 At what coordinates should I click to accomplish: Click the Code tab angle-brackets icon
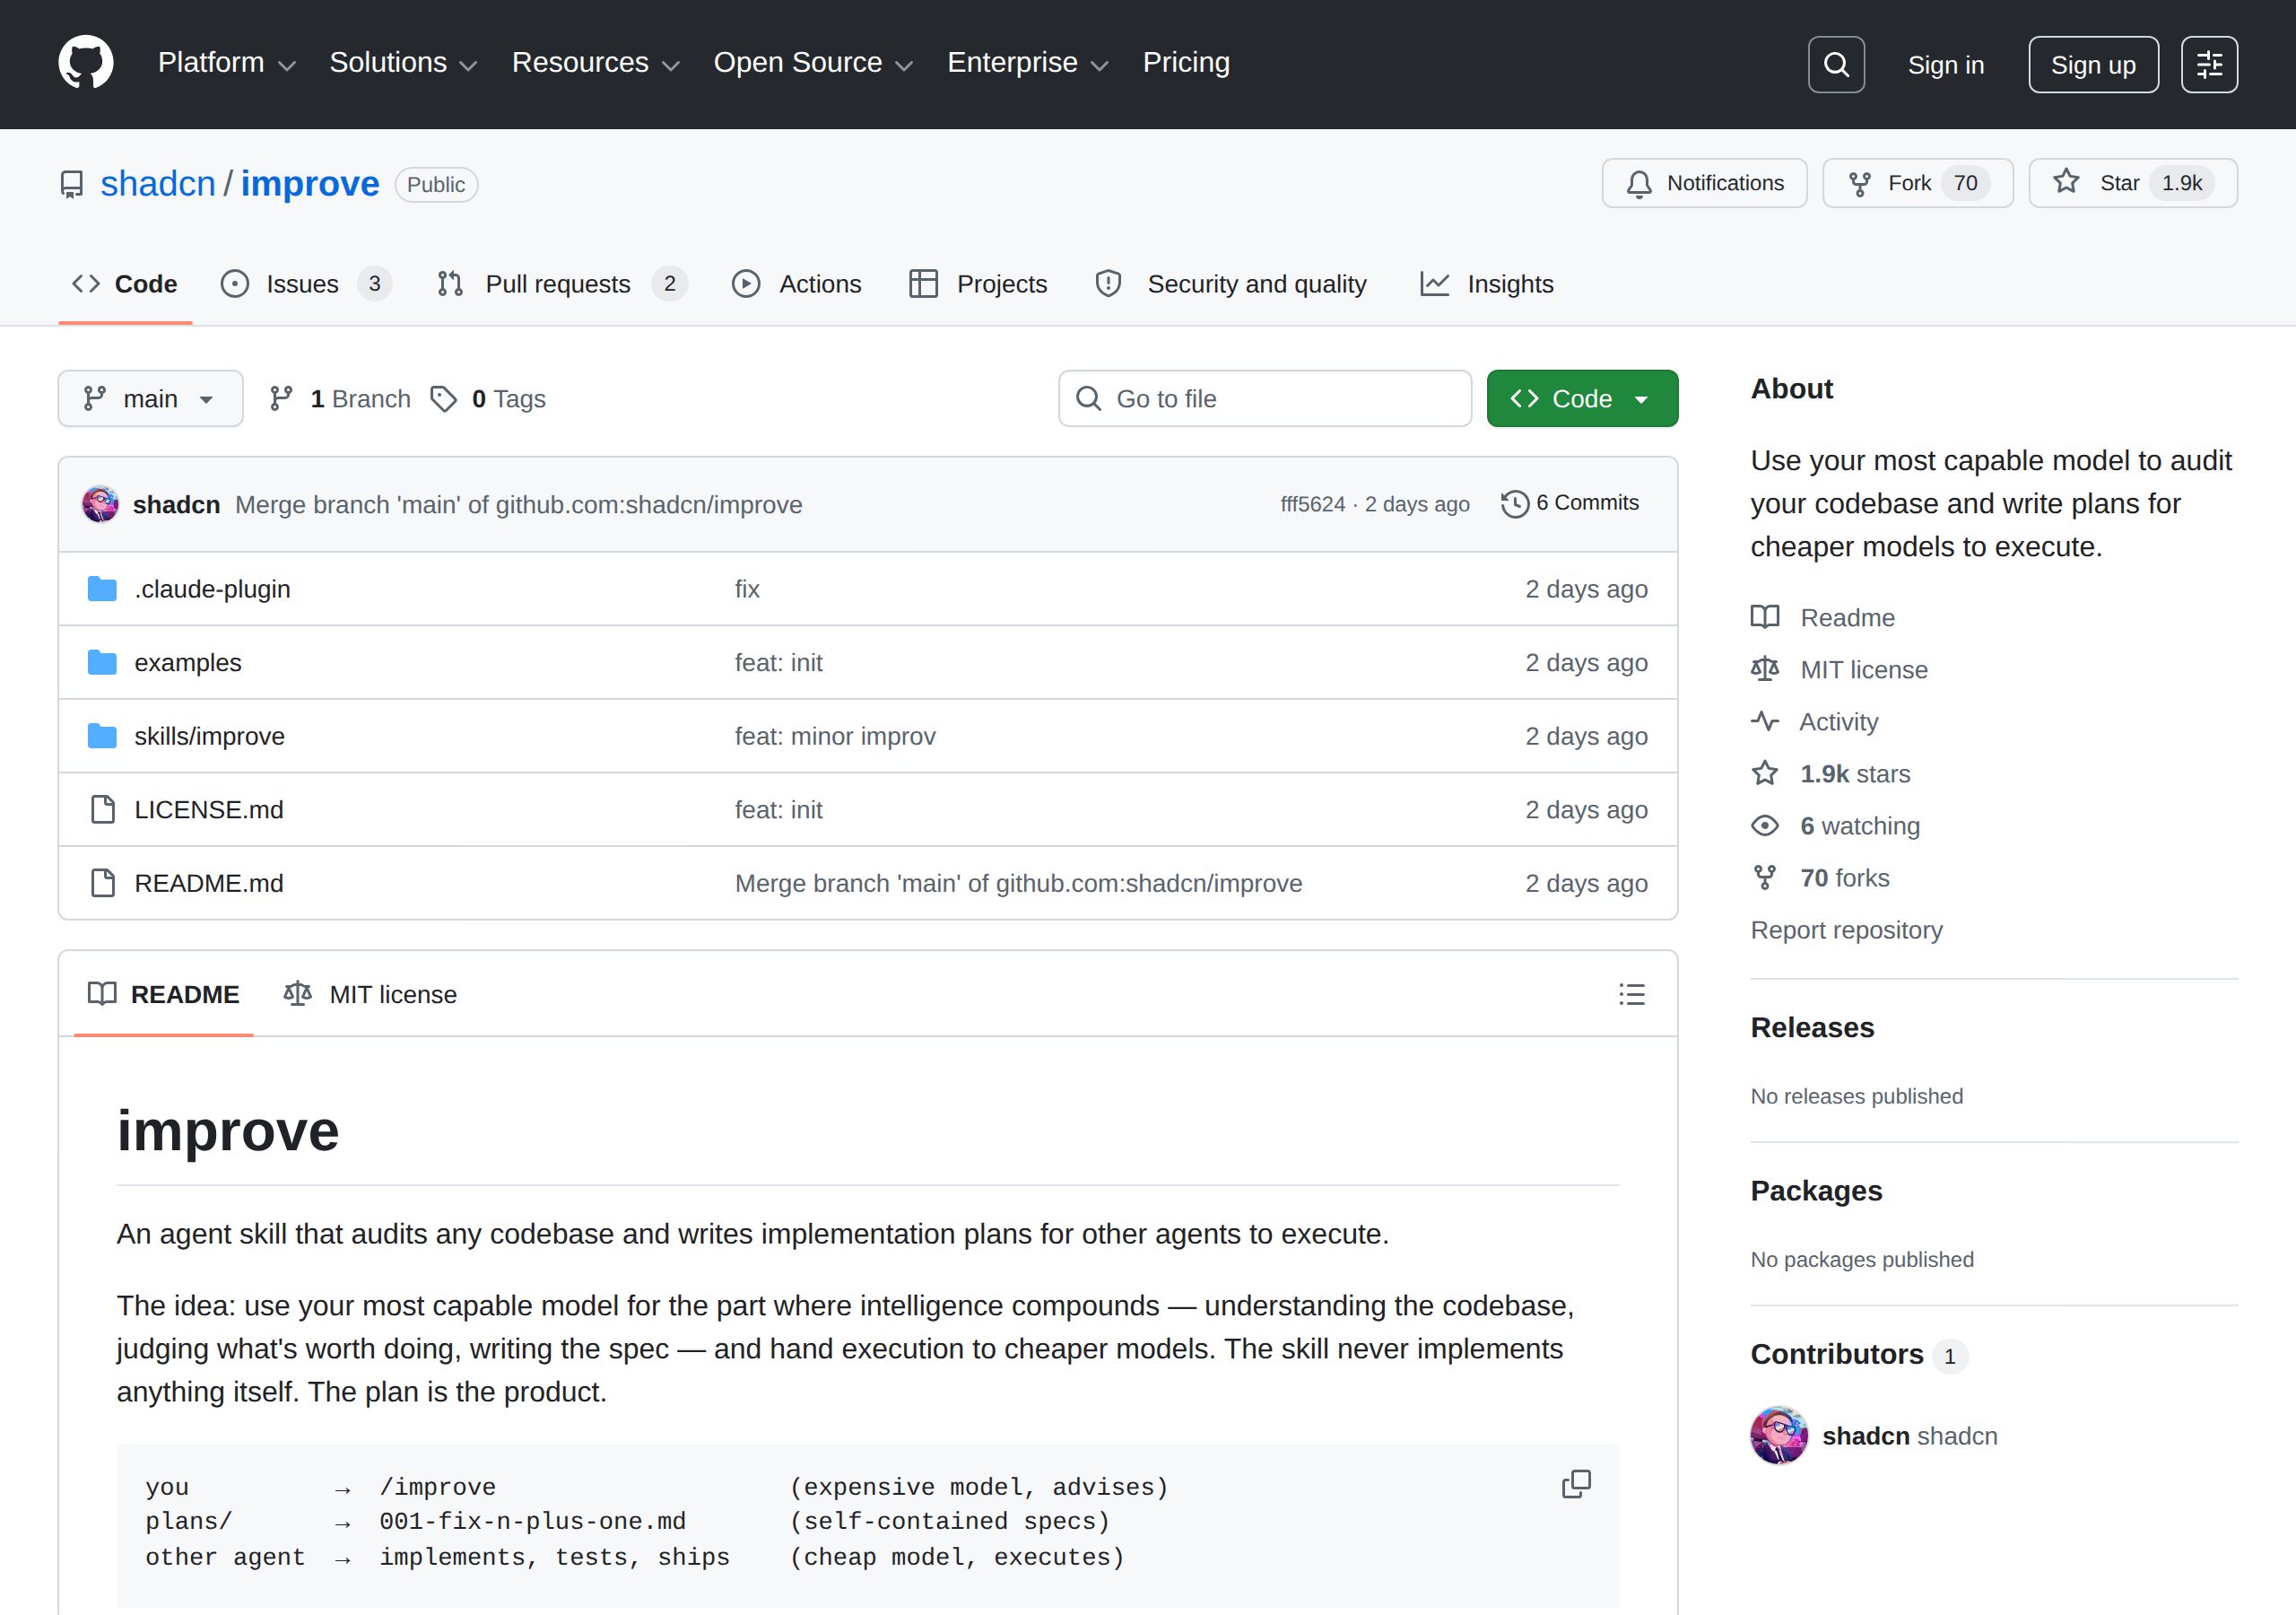(86, 284)
